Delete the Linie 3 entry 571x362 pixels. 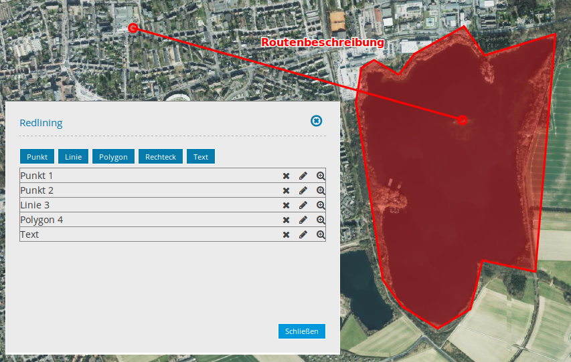coord(287,205)
